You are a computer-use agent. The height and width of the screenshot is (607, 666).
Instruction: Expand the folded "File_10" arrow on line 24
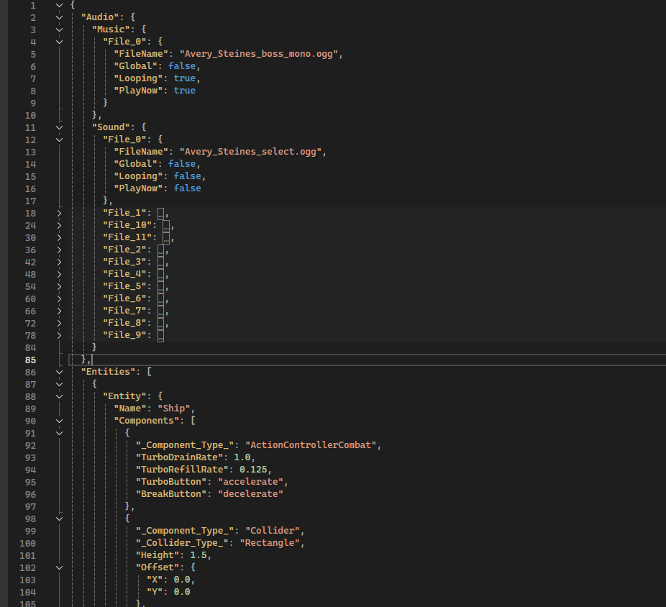click(59, 225)
